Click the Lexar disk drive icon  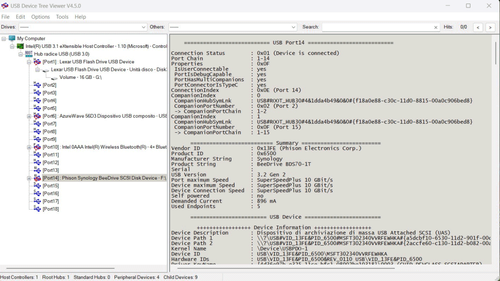tap(46, 70)
